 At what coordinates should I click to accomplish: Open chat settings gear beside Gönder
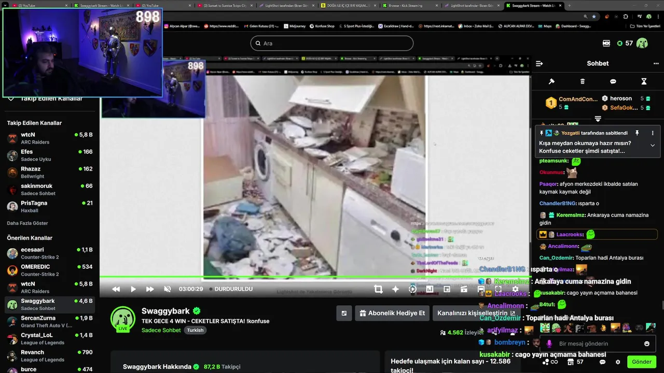click(x=618, y=362)
